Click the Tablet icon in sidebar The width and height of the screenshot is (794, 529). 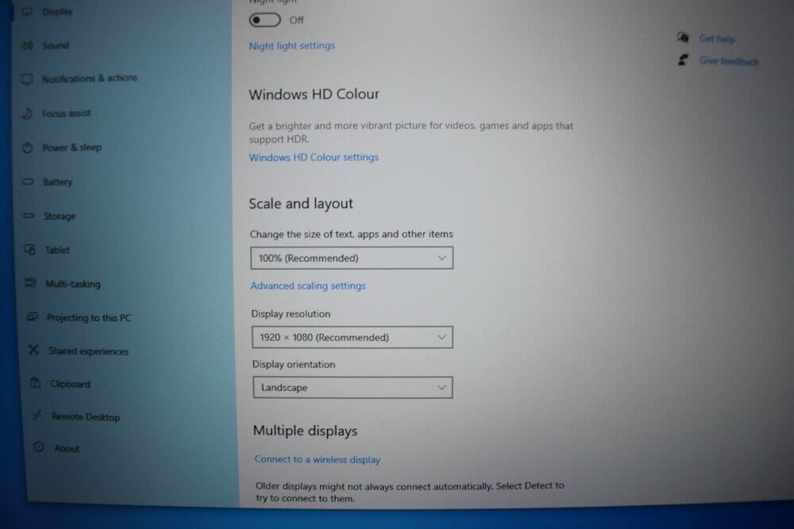pos(30,250)
